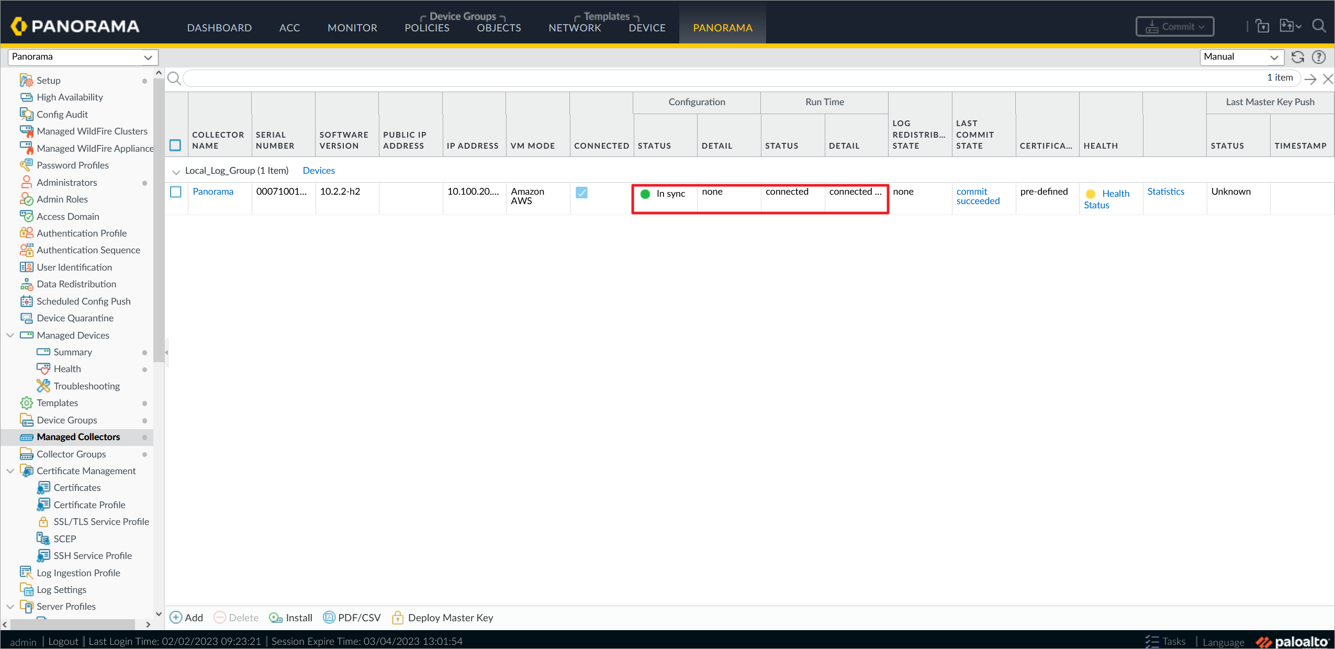Switch to the DASHBOARD tab
Viewport: 1335px width, 649px height.
point(219,28)
